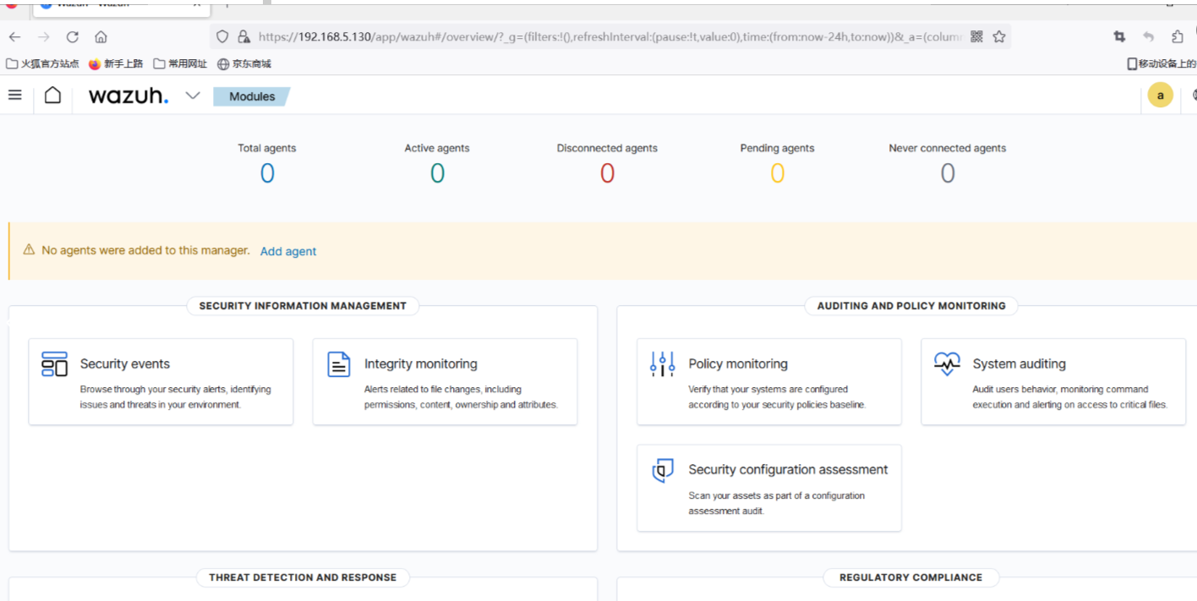Click REGULATORY COMPLIANCE heading
This screenshot has height=601, width=1197.
[911, 577]
